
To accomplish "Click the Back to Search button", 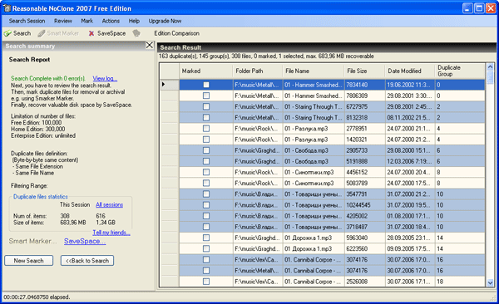I will pyautogui.click(x=87, y=261).
